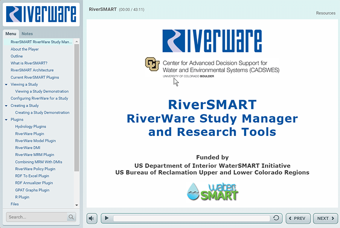Select RiverSMART Architecture in menu
Screen dimensions: 340x228
[x=32, y=70]
